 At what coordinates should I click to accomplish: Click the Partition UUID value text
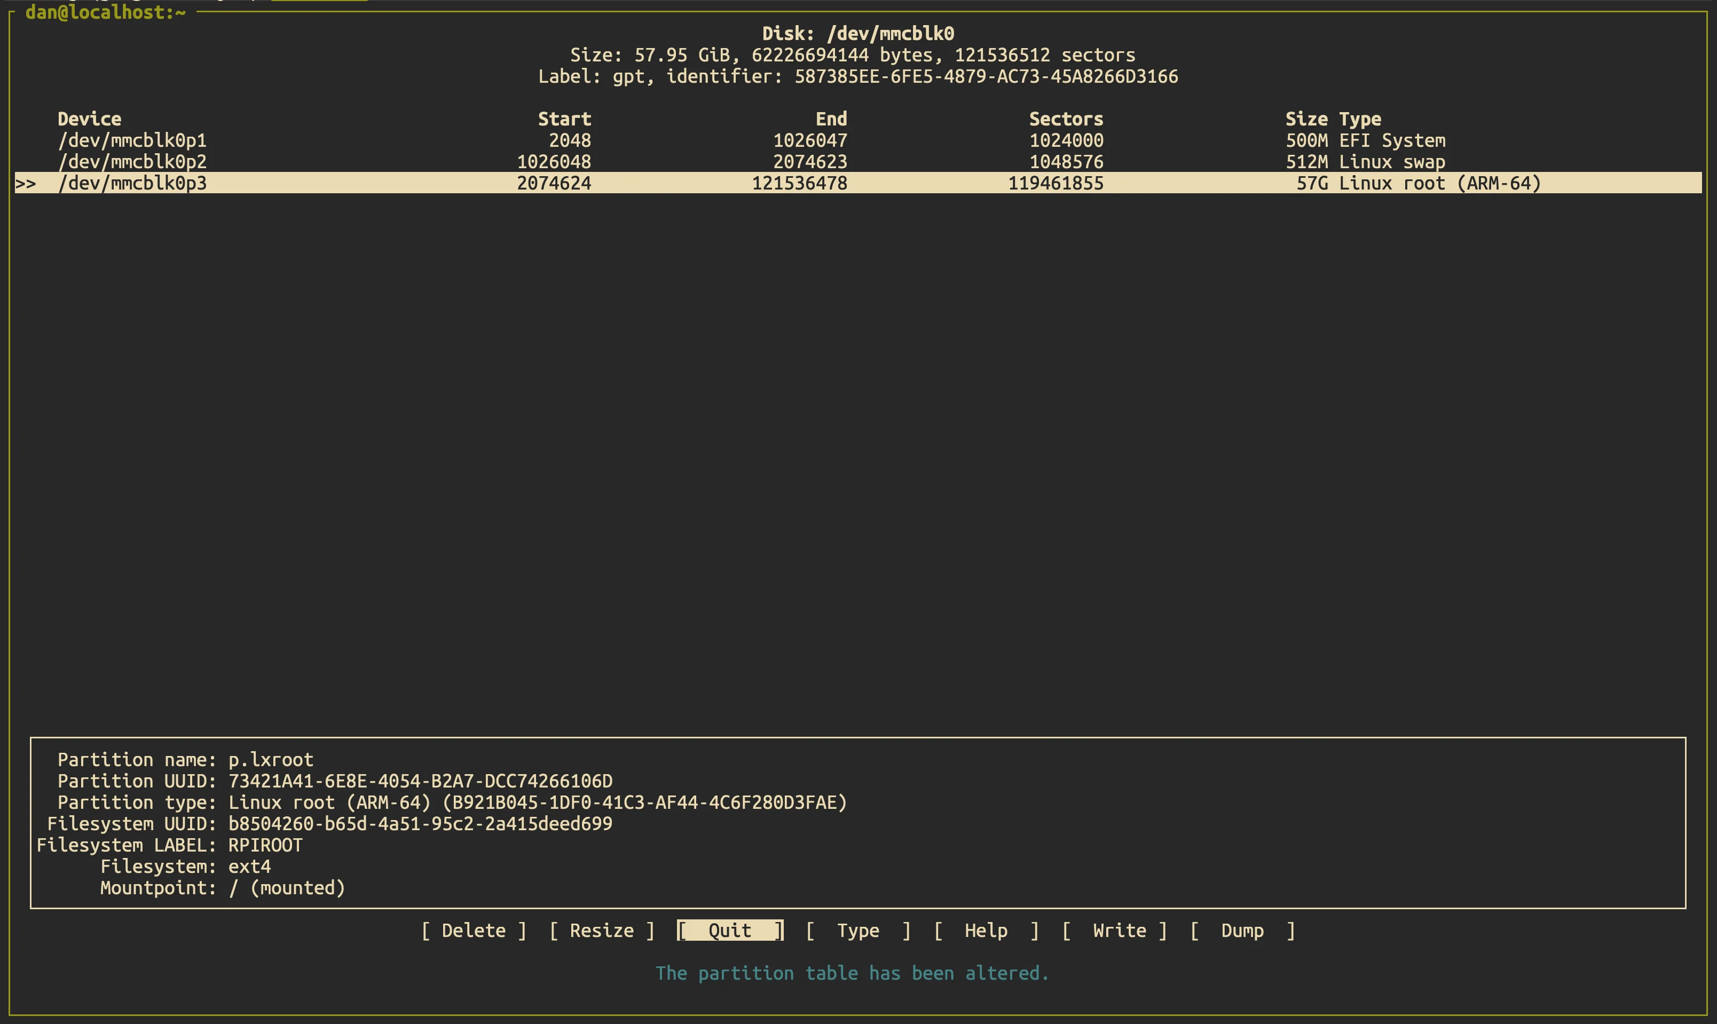tap(420, 781)
